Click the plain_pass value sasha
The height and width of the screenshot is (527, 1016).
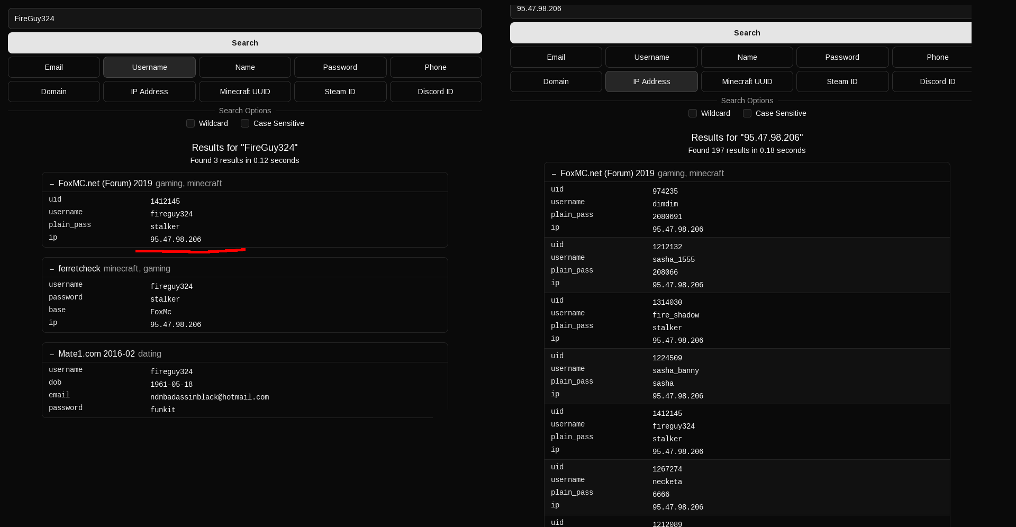(663, 384)
